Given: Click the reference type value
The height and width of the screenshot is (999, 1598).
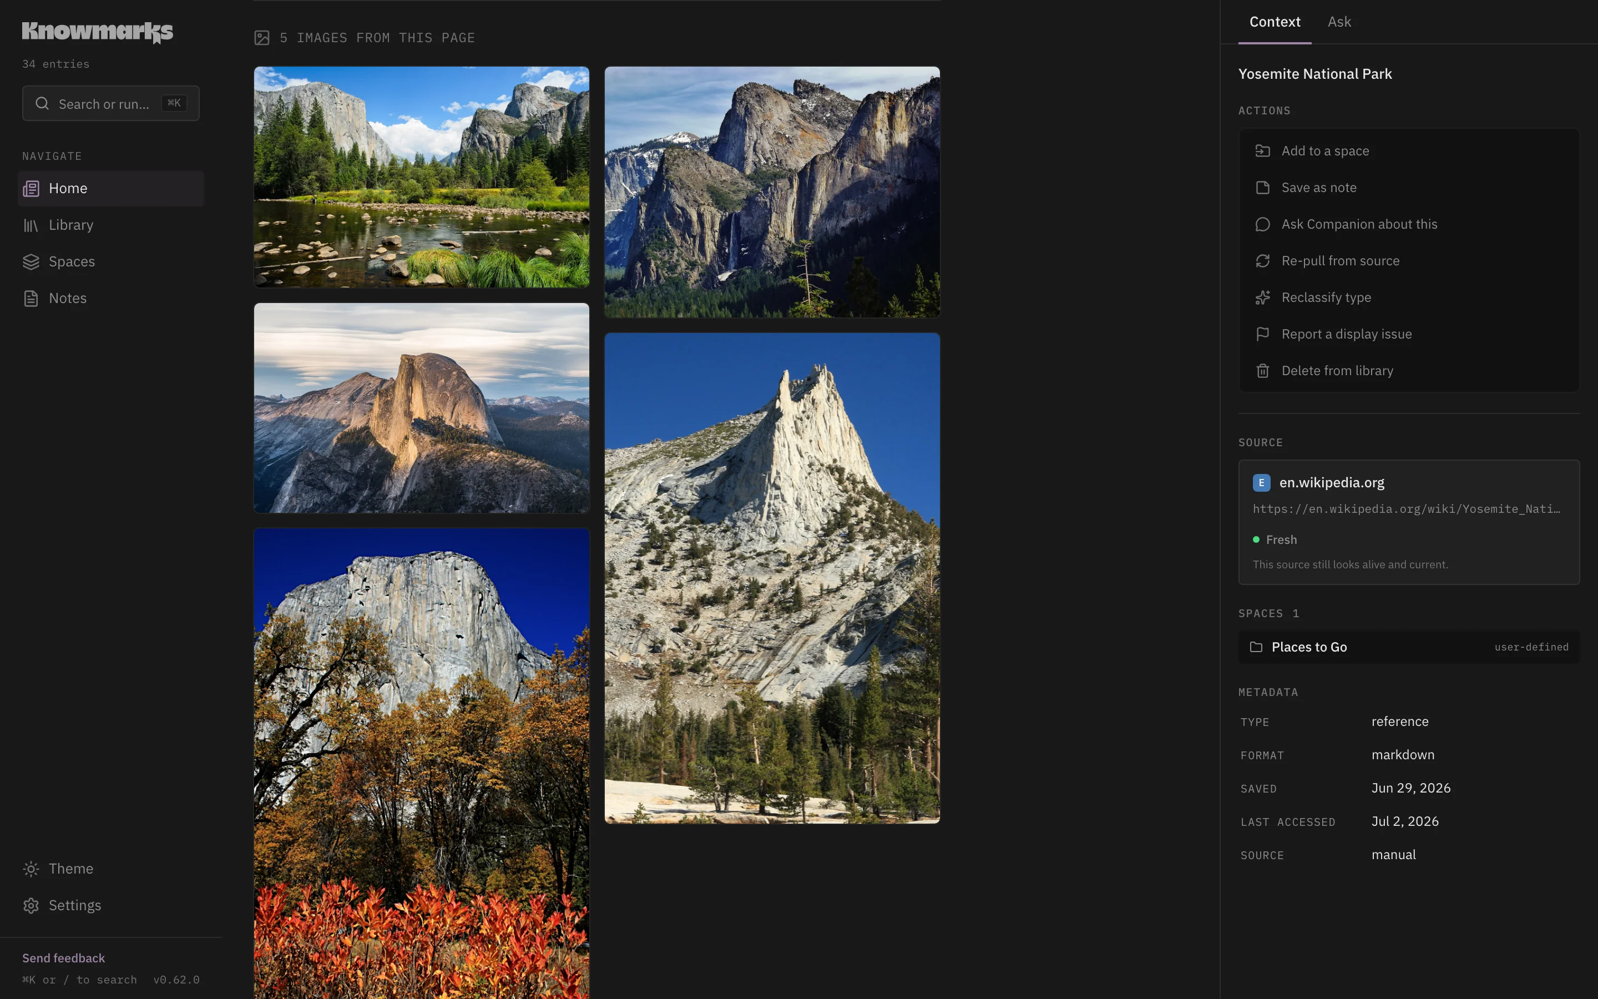Looking at the screenshot, I should [1400, 722].
